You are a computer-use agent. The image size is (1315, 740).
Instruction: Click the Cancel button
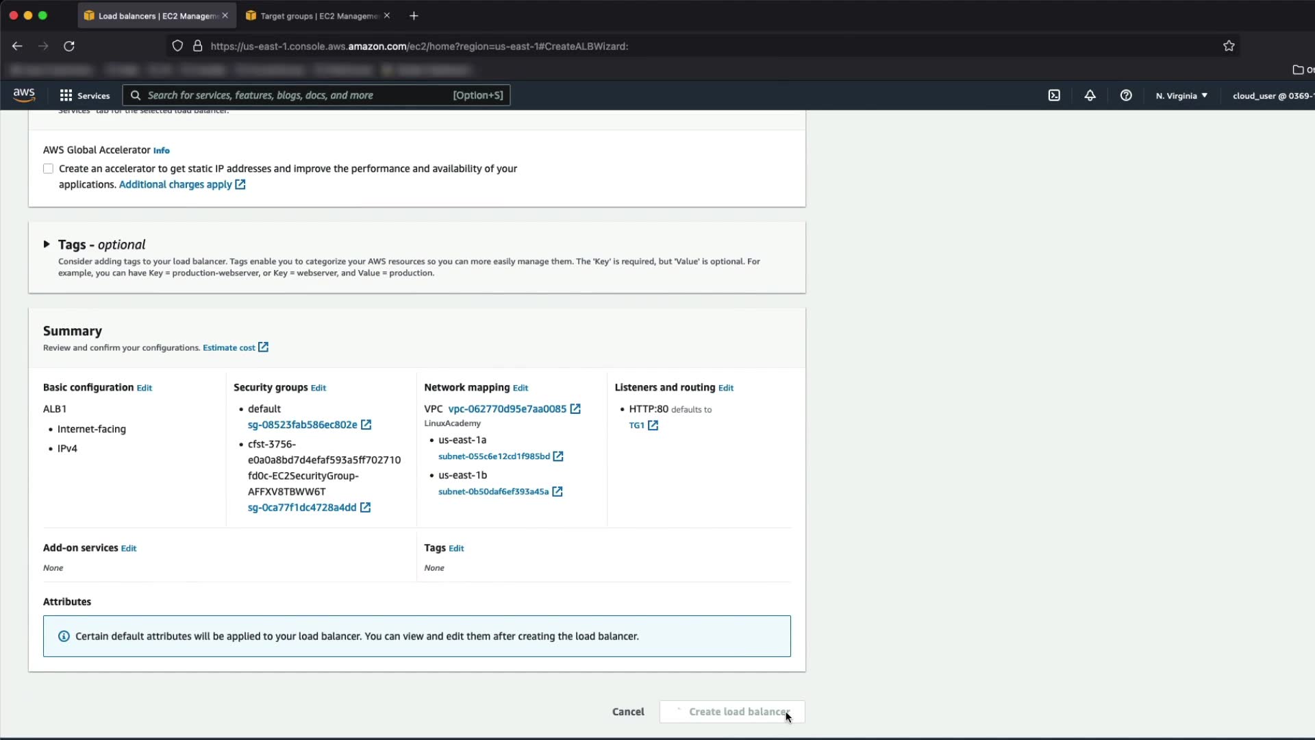[x=628, y=712]
